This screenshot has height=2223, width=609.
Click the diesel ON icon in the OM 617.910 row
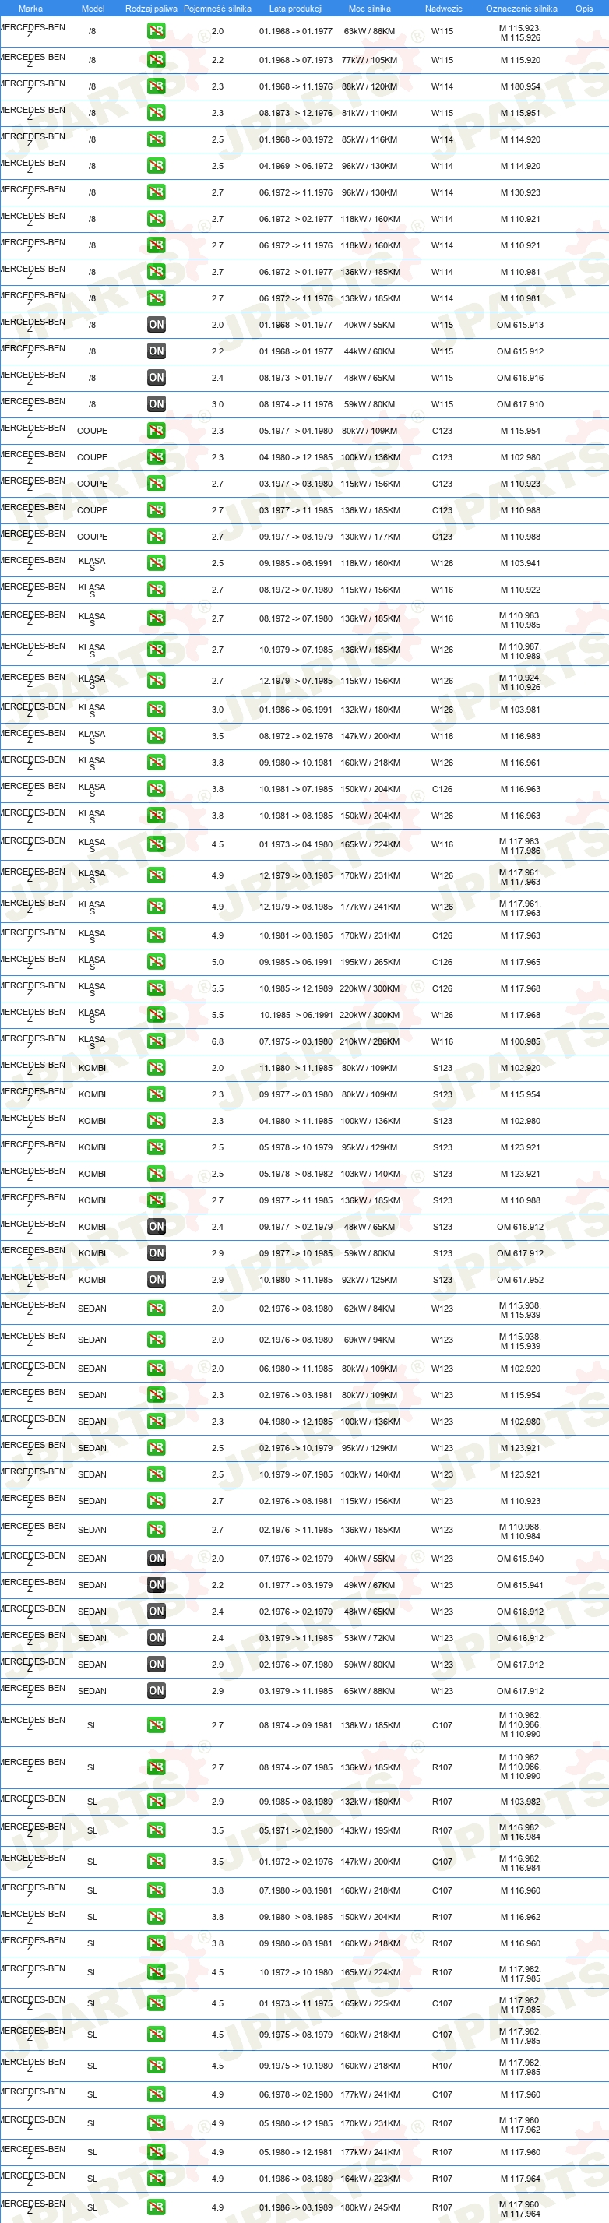(156, 404)
